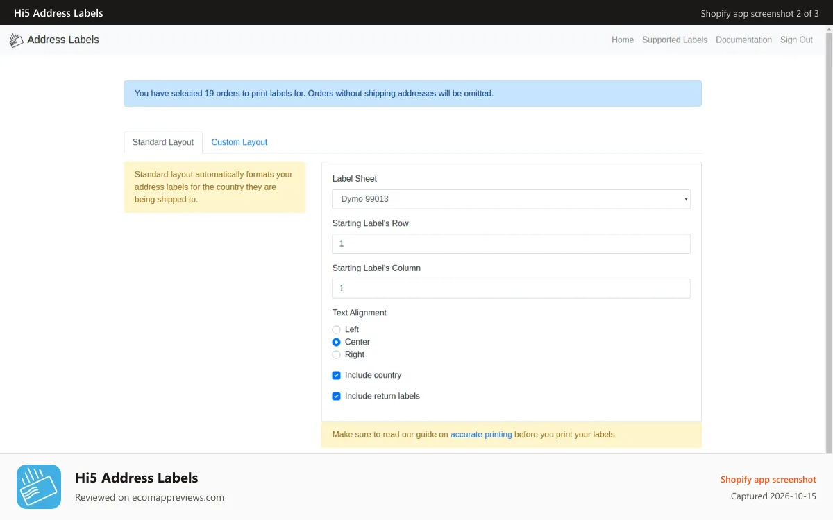Click the Address Labels logo icon in navbar
The height and width of the screenshot is (520, 833).
pyautogui.click(x=16, y=40)
